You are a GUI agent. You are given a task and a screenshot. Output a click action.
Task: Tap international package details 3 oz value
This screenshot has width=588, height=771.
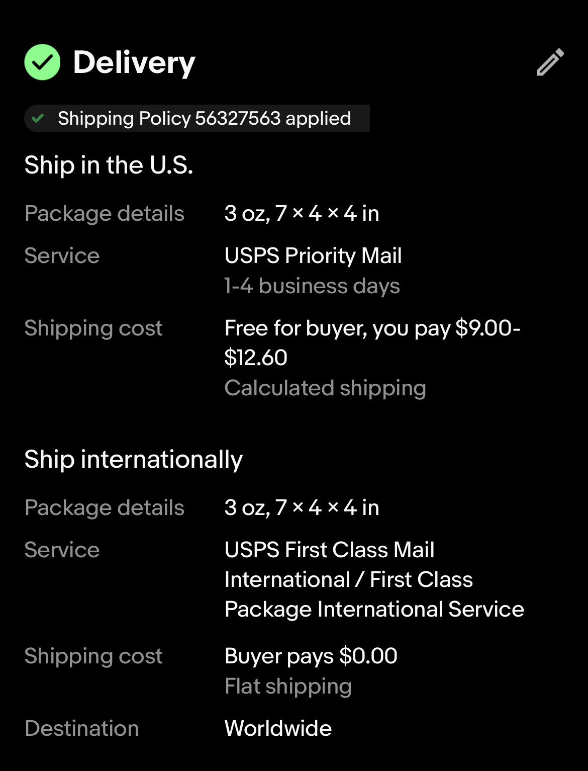[302, 507]
